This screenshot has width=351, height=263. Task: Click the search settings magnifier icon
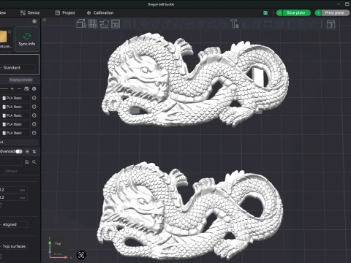pos(34,162)
